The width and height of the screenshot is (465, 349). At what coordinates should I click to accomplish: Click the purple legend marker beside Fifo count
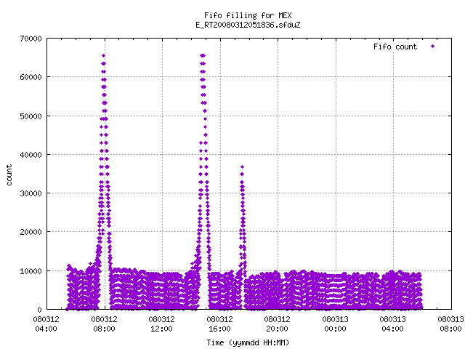[x=433, y=47]
